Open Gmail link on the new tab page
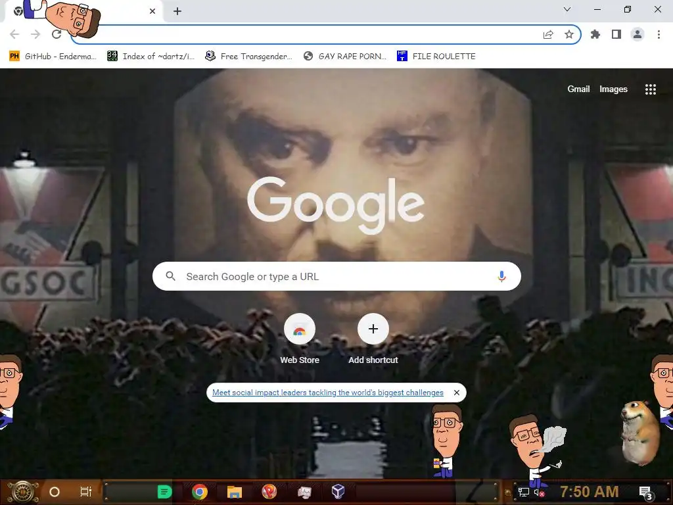Viewport: 673px width, 505px height. (578, 89)
